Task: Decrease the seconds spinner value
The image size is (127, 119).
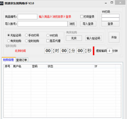Action: point(86,52)
